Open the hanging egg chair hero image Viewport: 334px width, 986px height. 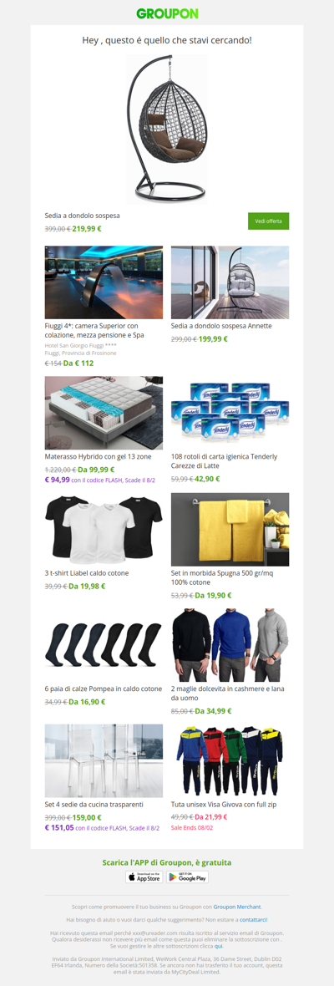tap(167, 129)
